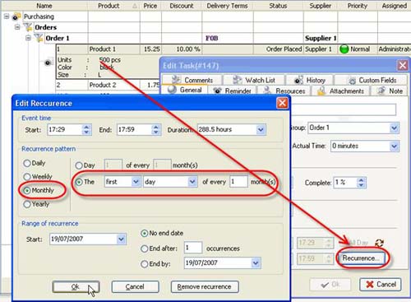Open the 'first' ordinal dropdown
411x302 pixels.
coord(136,182)
